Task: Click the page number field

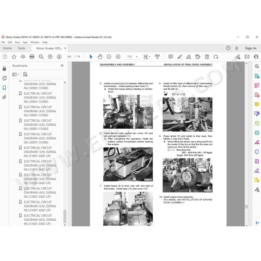Action: pos(69,57)
